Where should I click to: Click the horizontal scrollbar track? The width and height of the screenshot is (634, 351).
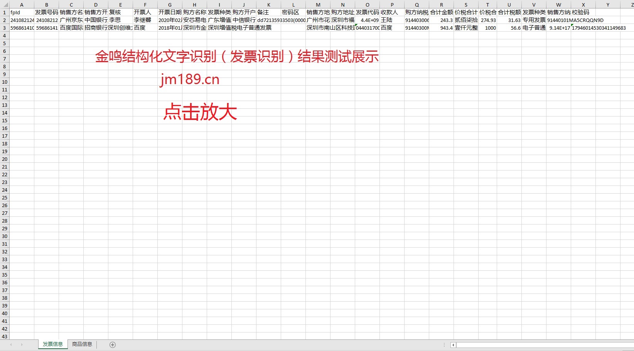click(540, 345)
